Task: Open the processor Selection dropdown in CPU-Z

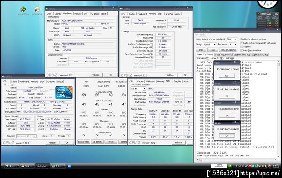Action: pos(26,136)
